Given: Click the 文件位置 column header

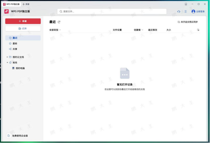Looking at the screenshot, I should (117, 30).
